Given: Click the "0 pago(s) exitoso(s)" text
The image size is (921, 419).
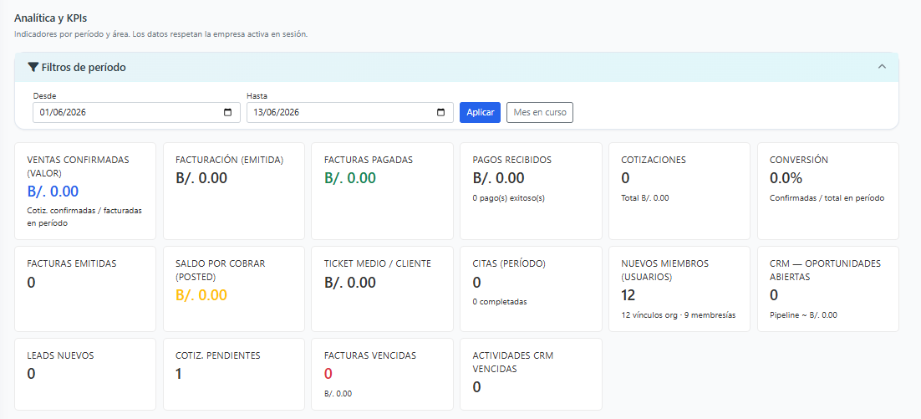Looking at the screenshot, I should pos(509,198).
